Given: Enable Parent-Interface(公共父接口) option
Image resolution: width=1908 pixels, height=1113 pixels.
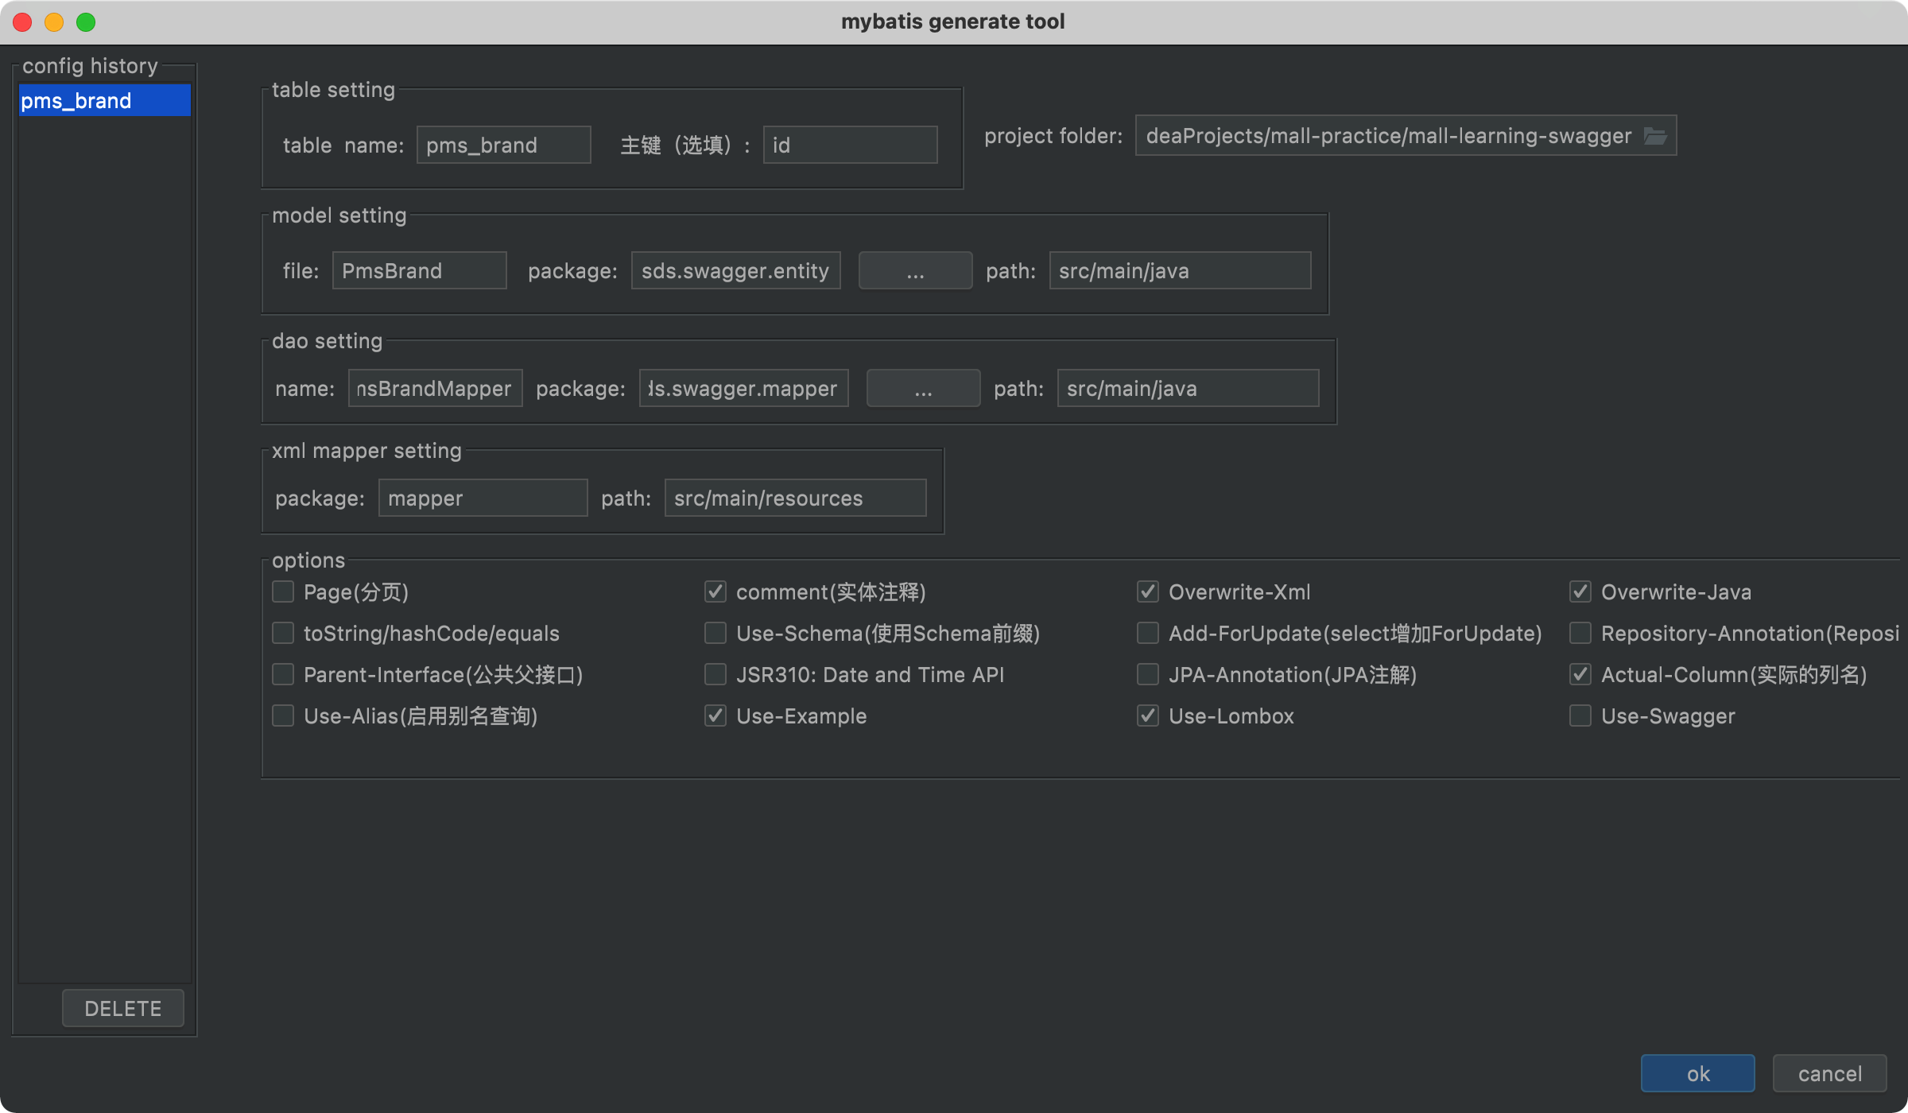Looking at the screenshot, I should [x=283, y=675].
